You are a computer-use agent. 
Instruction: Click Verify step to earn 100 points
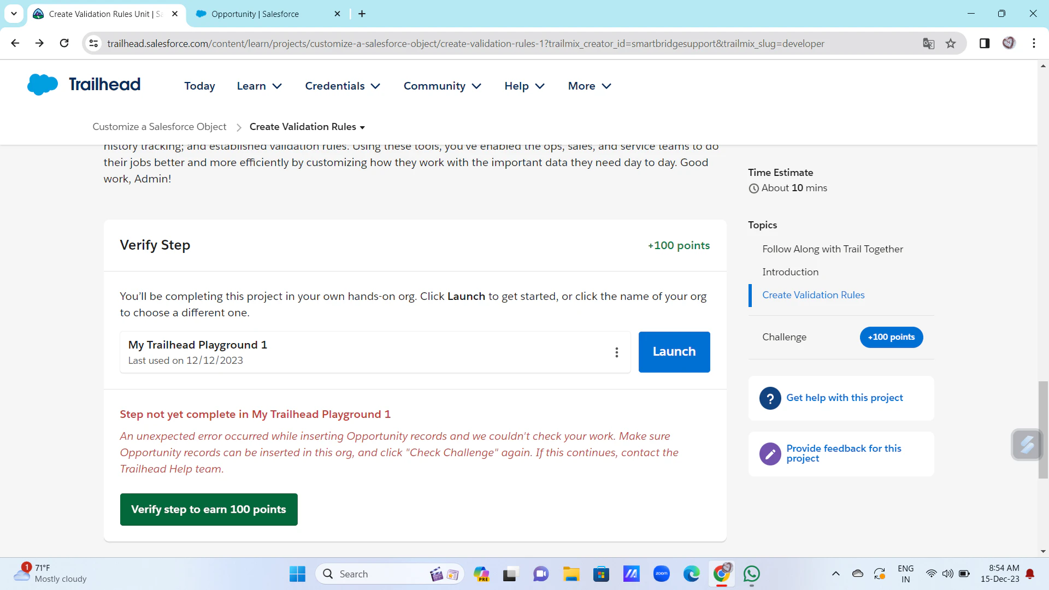[x=209, y=509]
